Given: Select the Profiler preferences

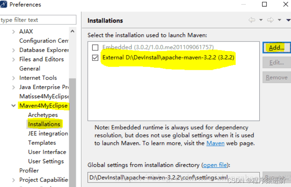Looking at the screenshot, I should pyautogui.click(x=29, y=171).
